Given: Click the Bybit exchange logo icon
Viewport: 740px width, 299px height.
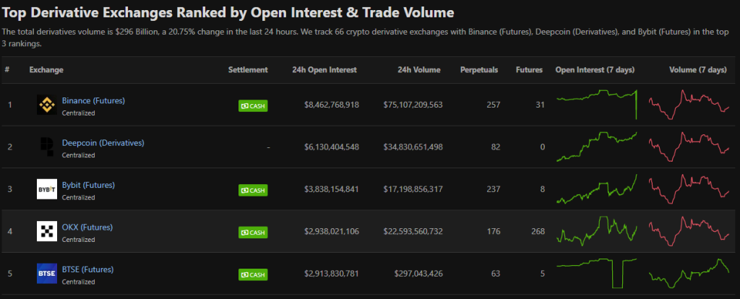Looking at the screenshot, I should (46, 189).
